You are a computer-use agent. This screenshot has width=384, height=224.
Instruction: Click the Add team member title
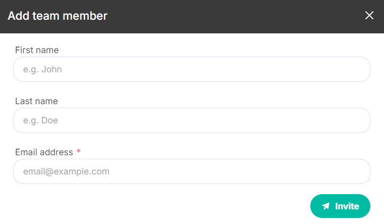[x=58, y=16]
